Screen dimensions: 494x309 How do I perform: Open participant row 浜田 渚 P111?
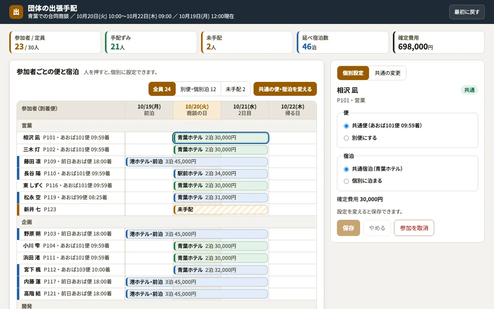[x=71, y=258]
